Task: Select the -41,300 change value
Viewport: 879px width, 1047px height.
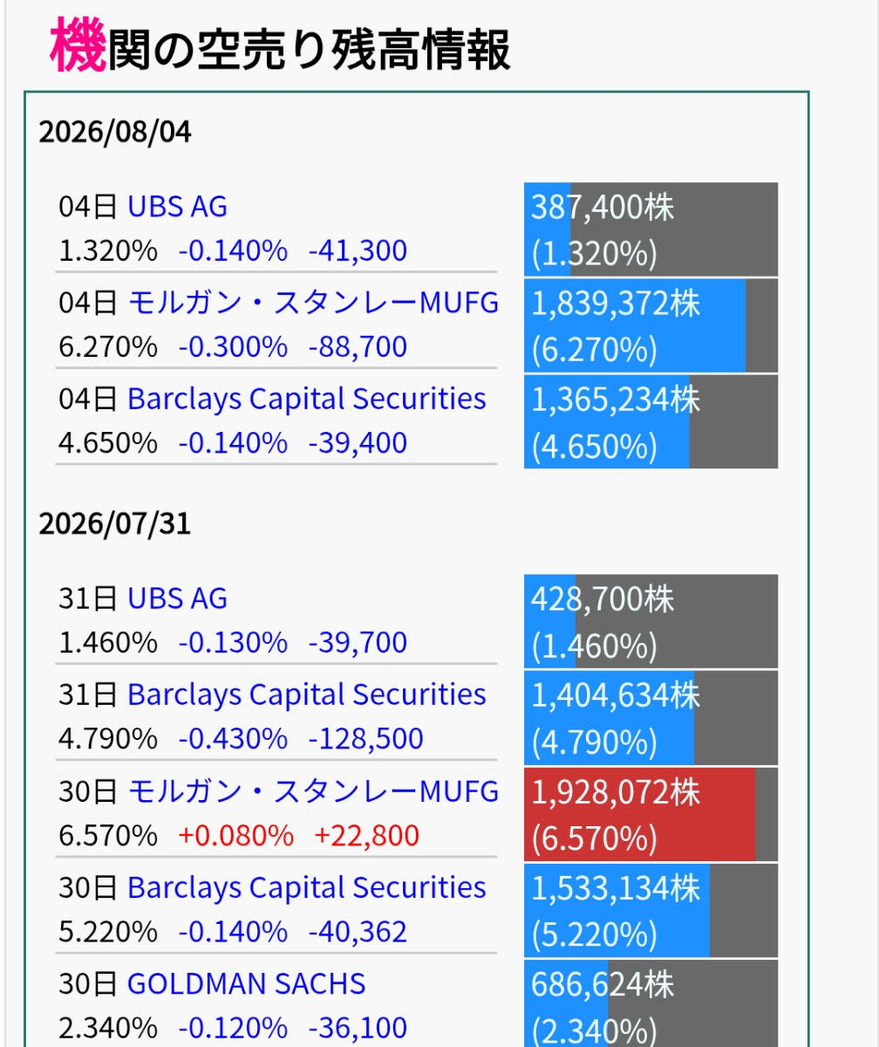Action: (358, 251)
